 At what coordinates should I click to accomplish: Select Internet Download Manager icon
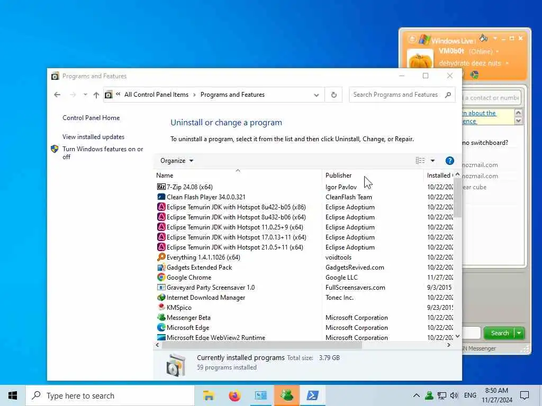(x=161, y=297)
